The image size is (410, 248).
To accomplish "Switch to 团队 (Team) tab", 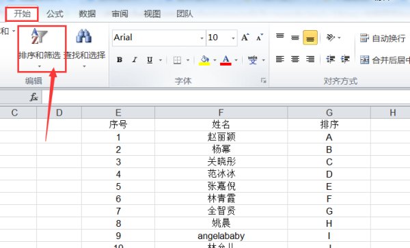I will pyautogui.click(x=184, y=14).
